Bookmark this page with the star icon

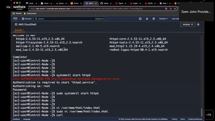tap(175, 9)
